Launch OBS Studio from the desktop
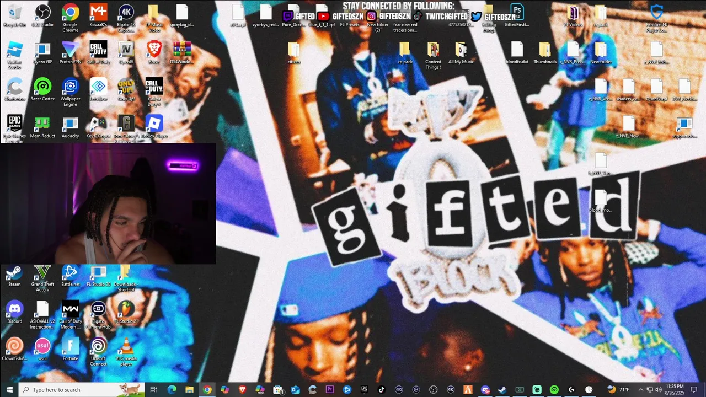Viewport: 706px width, 397px height. click(x=42, y=16)
